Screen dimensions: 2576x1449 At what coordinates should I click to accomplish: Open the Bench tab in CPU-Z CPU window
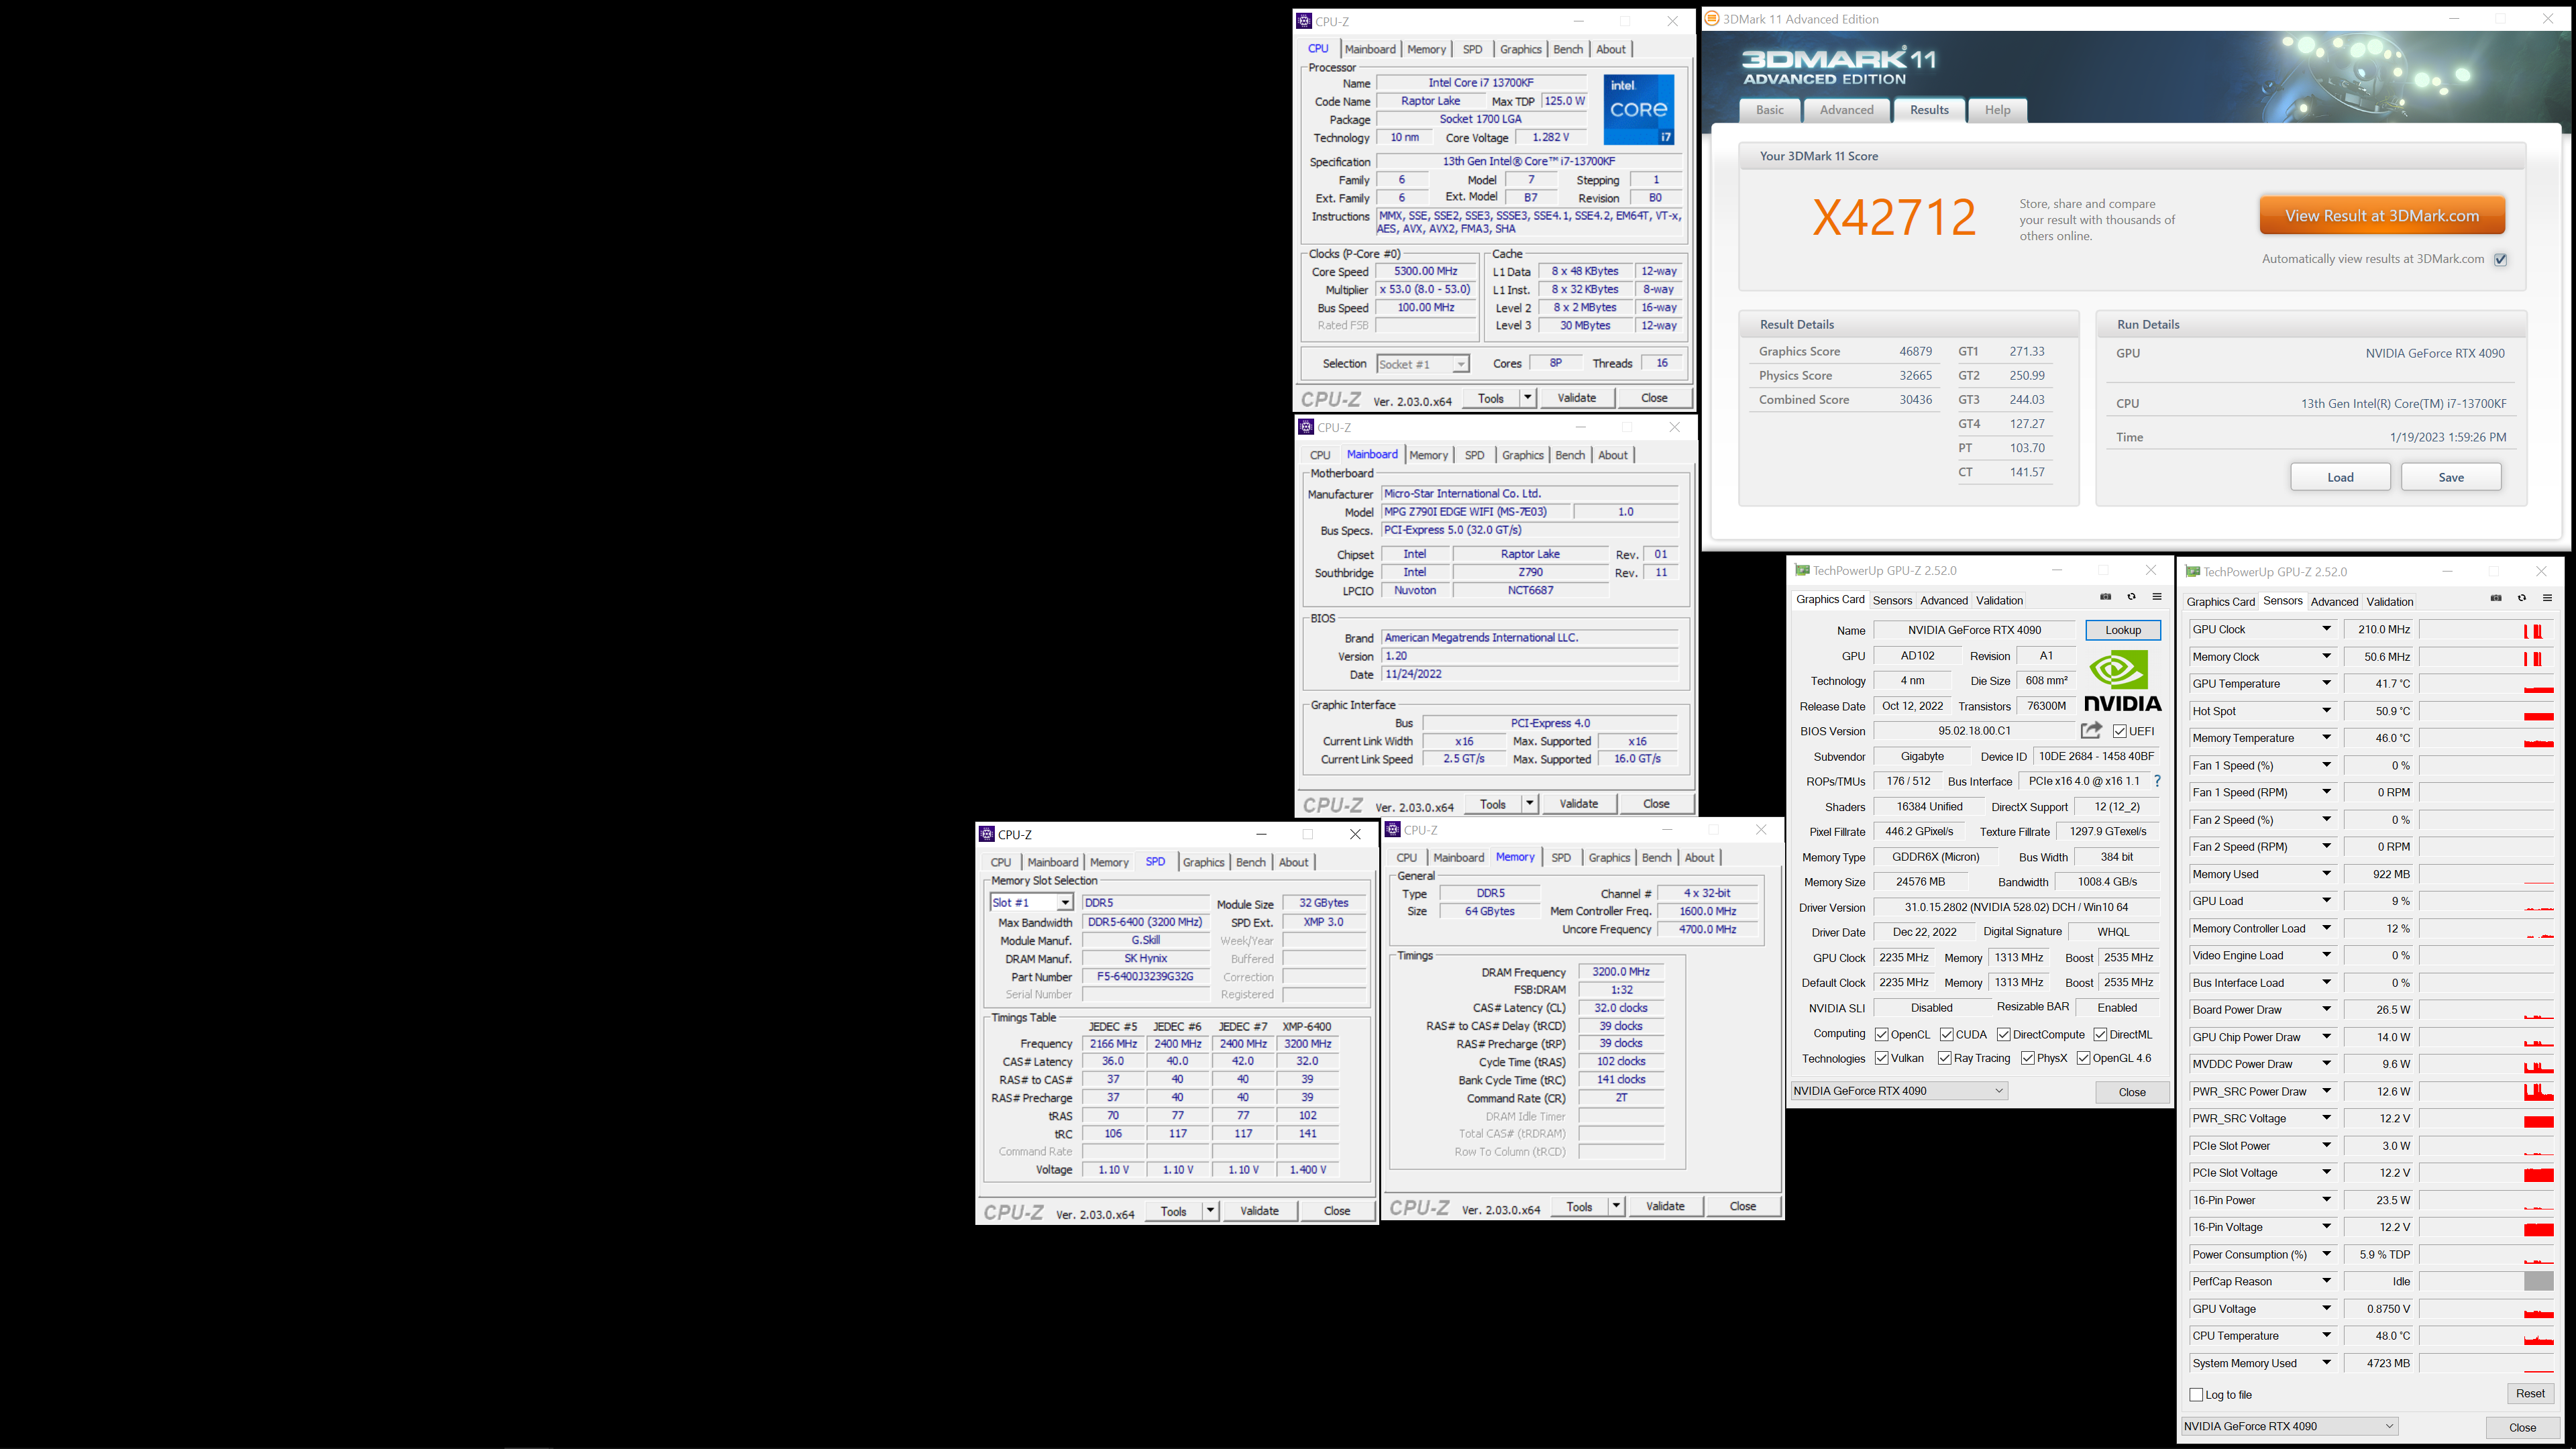(1568, 49)
